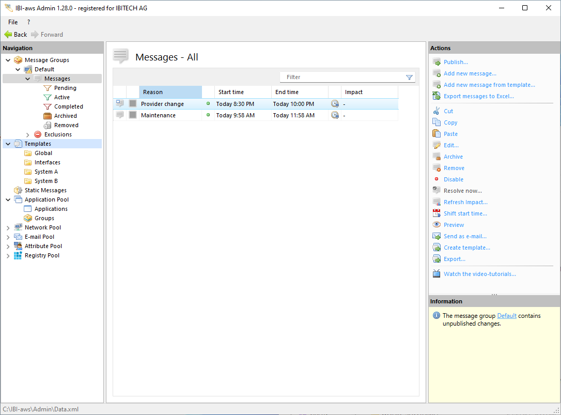The image size is (561, 415).
Task: Click into the Filter text field
Action: pos(341,78)
